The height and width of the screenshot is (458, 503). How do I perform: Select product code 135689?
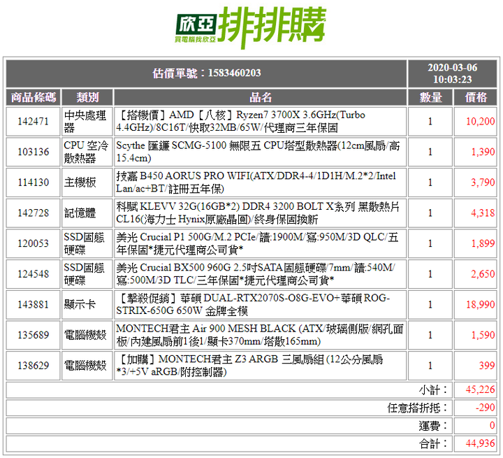pyautogui.click(x=34, y=335)
